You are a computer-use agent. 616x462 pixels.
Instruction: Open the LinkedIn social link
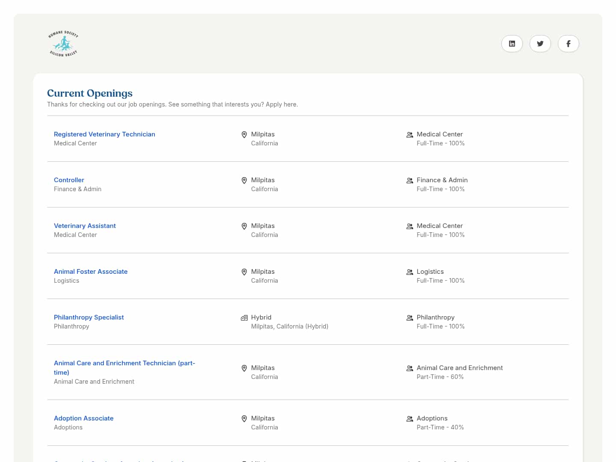[512, 44]
